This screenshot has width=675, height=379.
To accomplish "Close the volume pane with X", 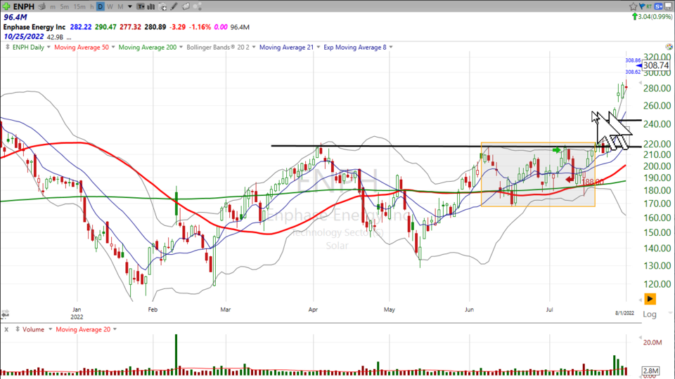I will 6,330.
